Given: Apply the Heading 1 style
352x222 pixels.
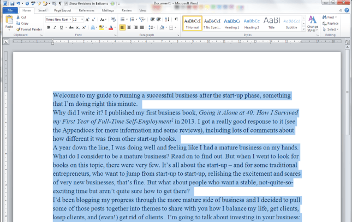Looking at the screenshot, I should click(x=232, y=23).
